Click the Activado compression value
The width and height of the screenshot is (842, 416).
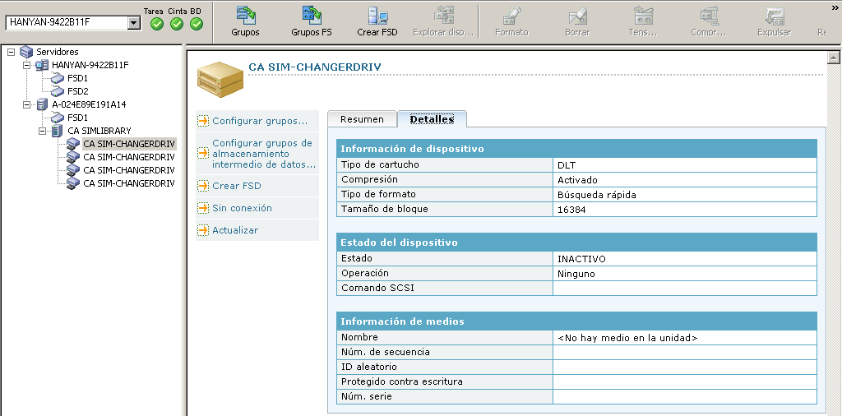(577, 180)
